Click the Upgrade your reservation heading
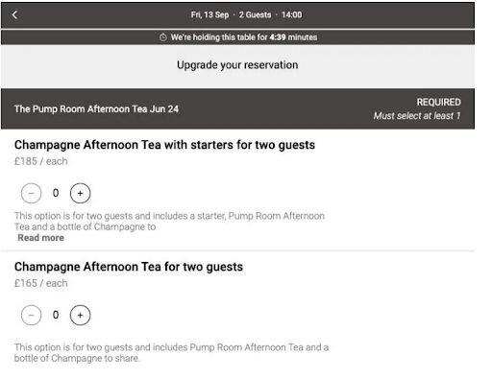The width and height of the screenshot is (492, 379). pyautogui.click(x=237, y=65)
